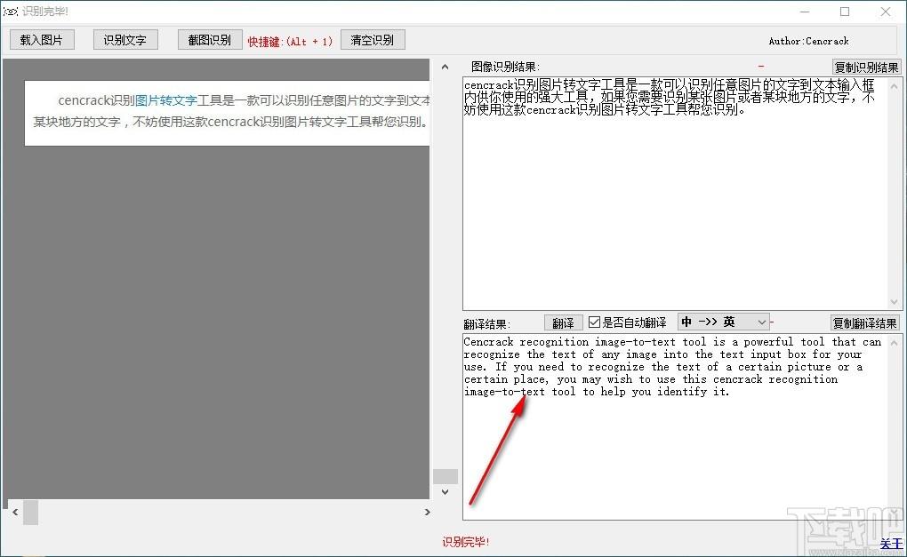Click the app icon in the title bar
The height and width of the screenshot is (557, 907).
[x=10, y=12]
